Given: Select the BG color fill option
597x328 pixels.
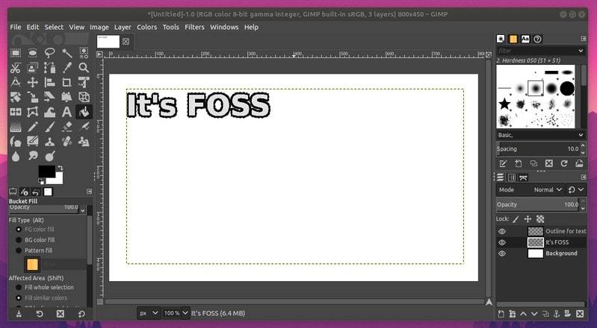Looking at the screenshot, I should coord(19,240).
